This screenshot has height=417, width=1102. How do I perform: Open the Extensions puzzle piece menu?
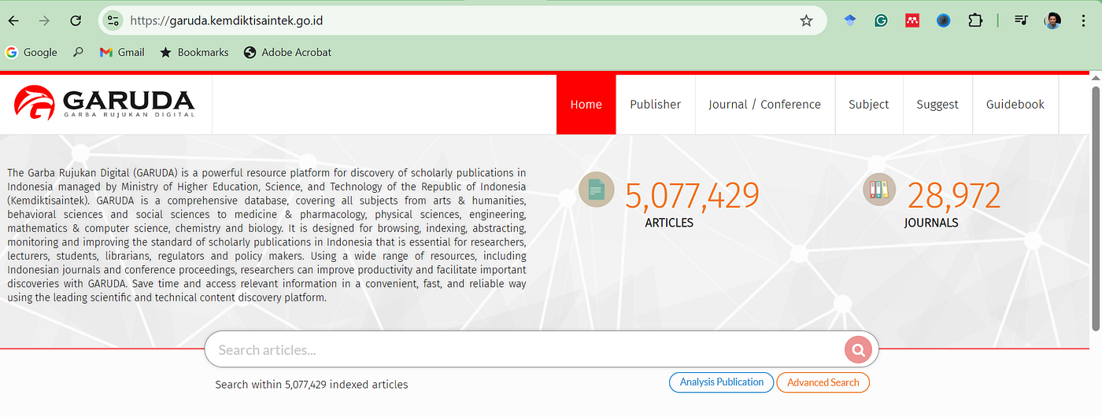pyautogui.click(x=975, y=20)
